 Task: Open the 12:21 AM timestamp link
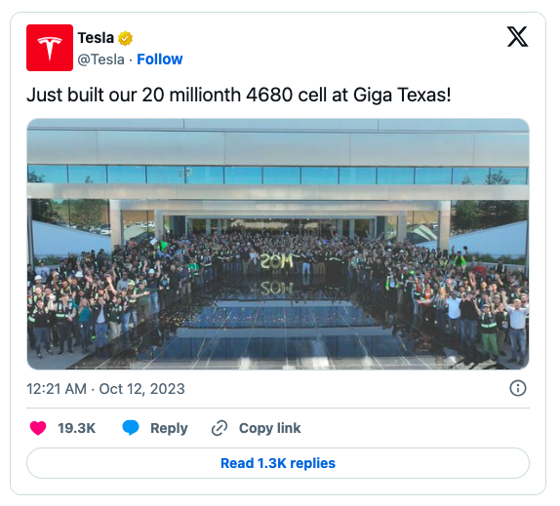57,389
